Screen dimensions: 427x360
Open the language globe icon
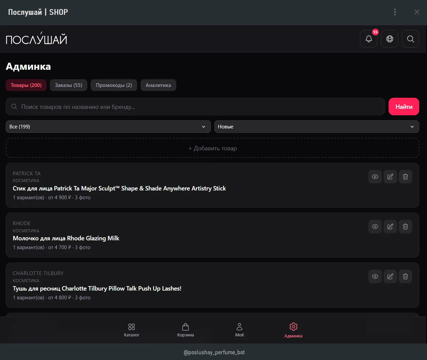[x=390, y=39]
